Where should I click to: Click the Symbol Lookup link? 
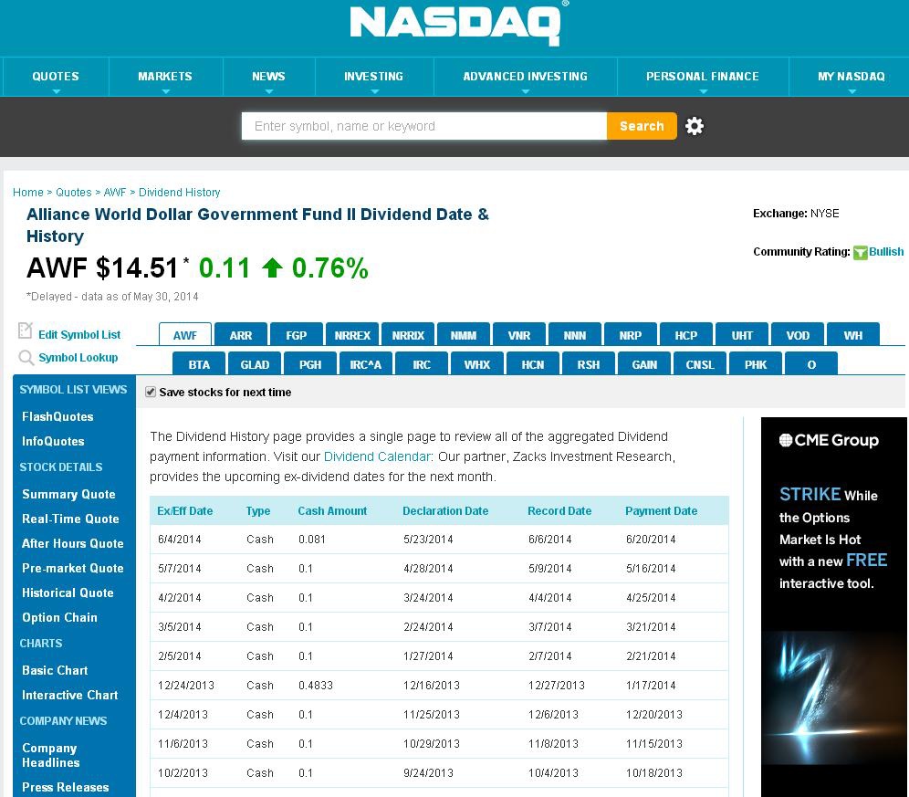pyautogui.click(x=78, y=357)
